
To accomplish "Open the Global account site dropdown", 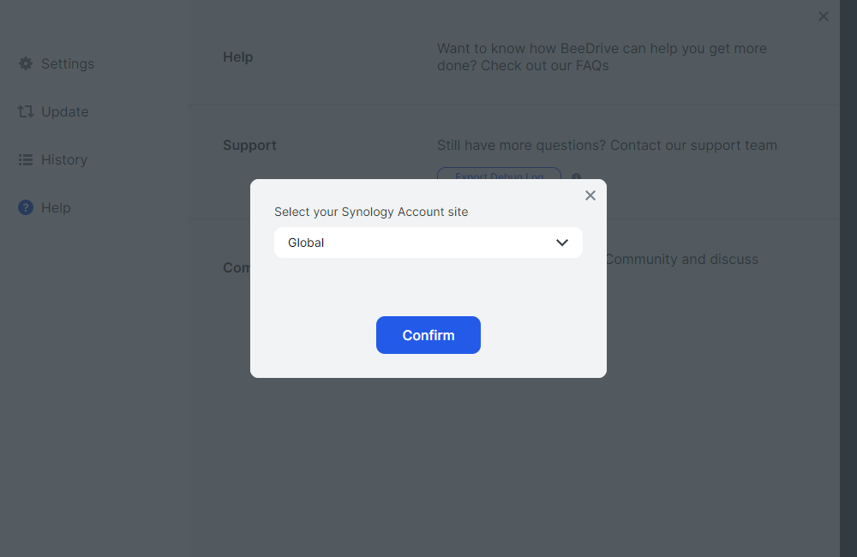I will click(428, 243).
